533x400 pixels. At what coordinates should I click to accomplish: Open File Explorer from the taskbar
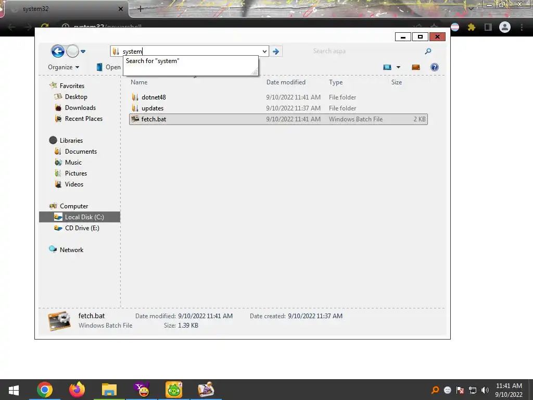pyautogui.click(x=109, y=390)
